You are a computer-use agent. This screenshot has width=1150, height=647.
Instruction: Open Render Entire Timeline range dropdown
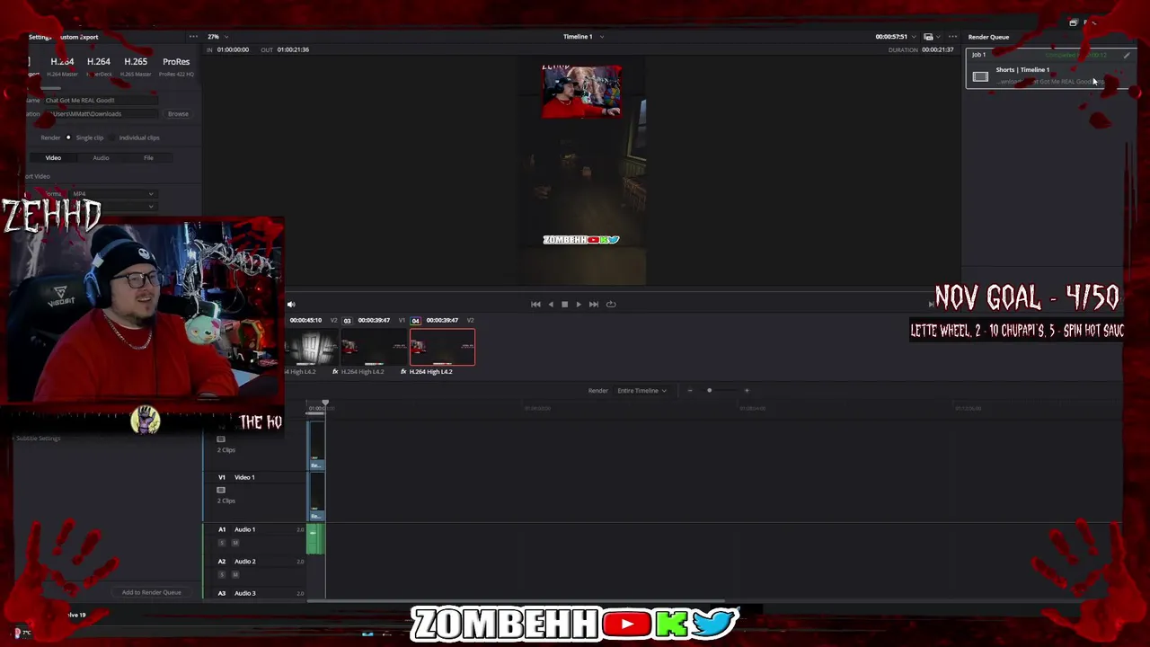click(x=641, y=391)
